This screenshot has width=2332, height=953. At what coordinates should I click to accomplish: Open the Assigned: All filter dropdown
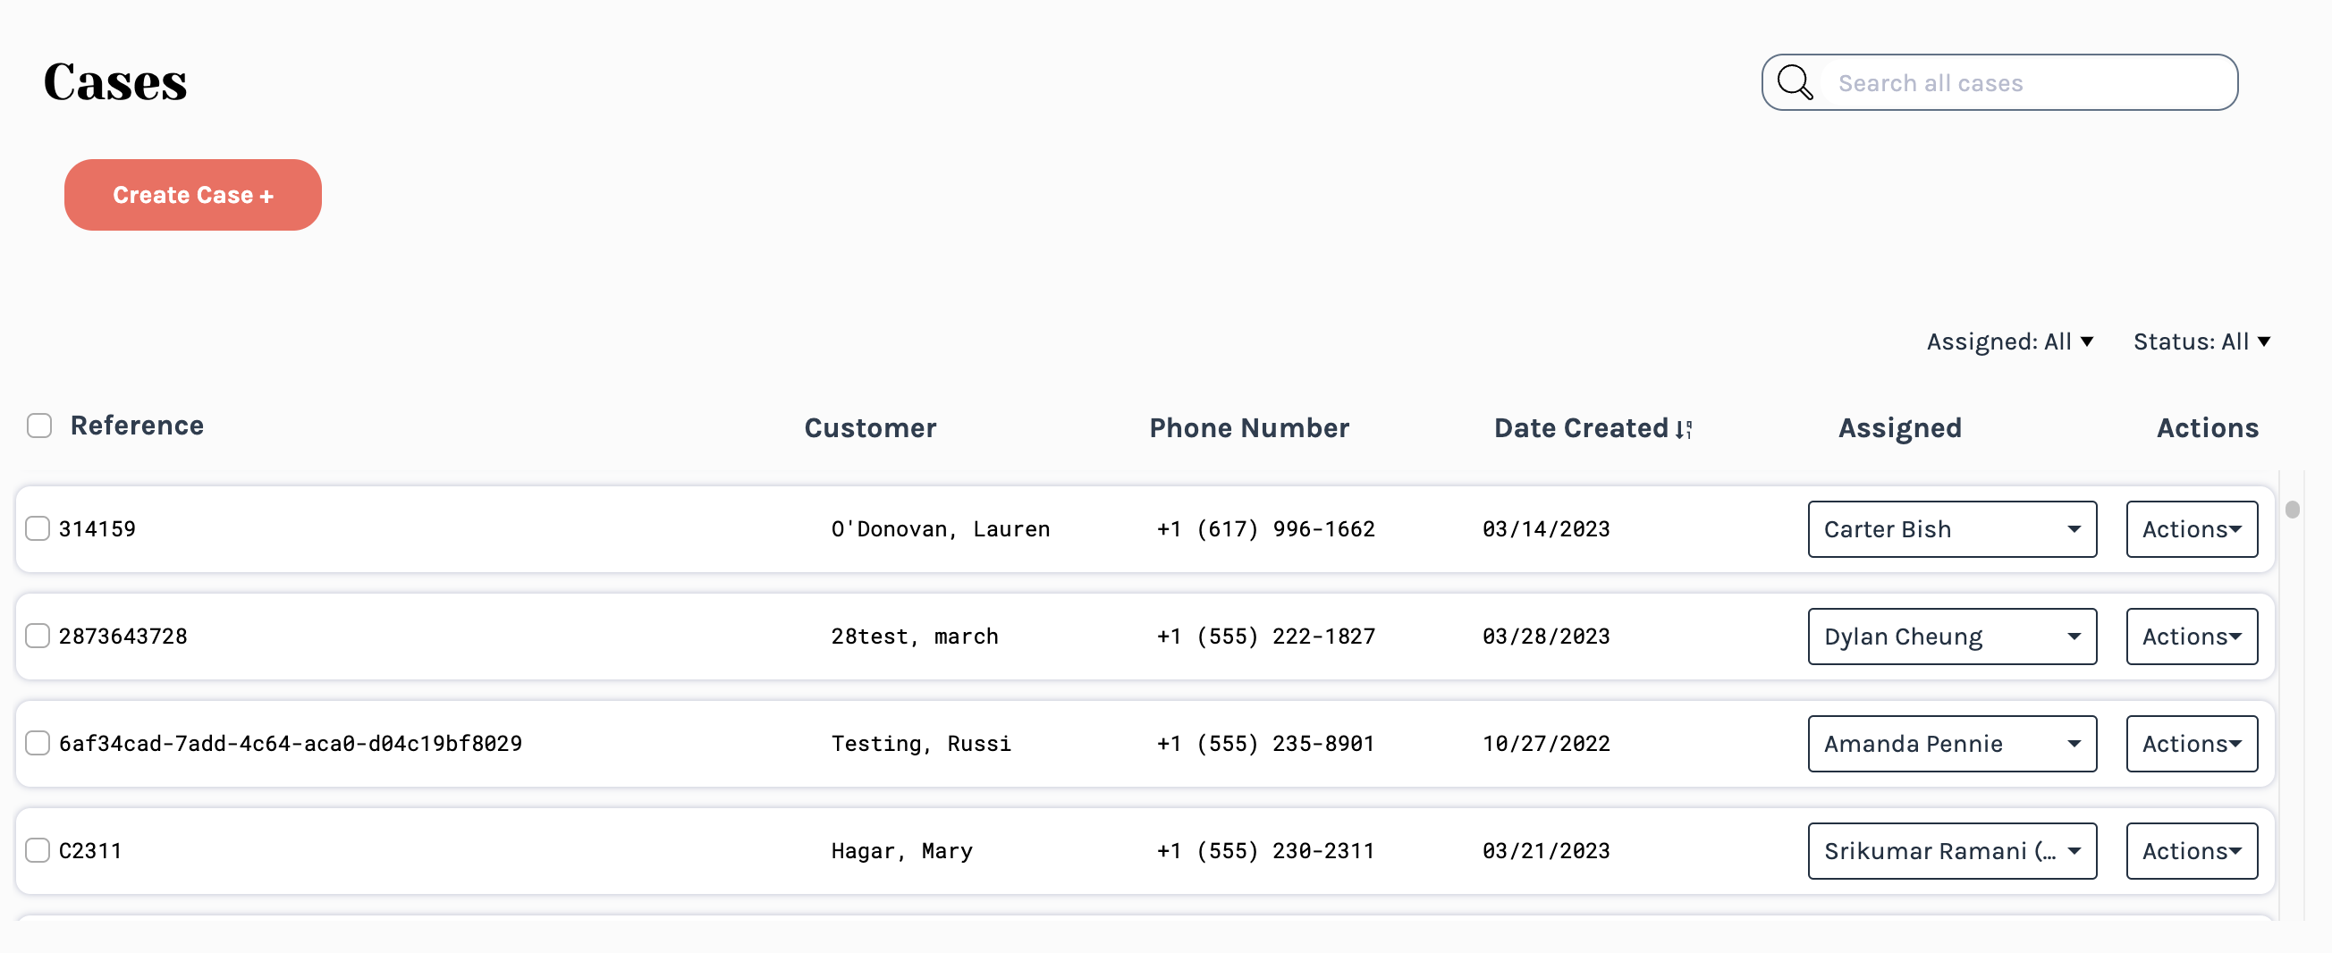click(2009, 342)
